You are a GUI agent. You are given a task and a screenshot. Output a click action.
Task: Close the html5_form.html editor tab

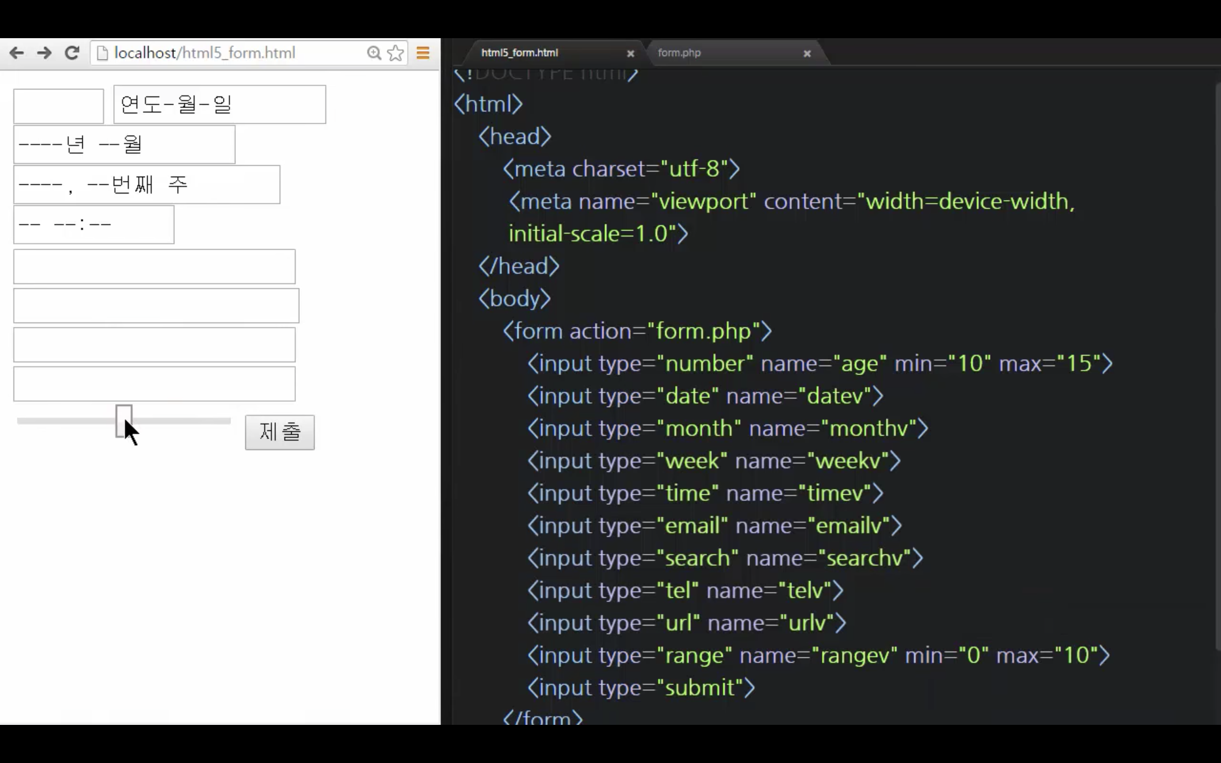630,53
